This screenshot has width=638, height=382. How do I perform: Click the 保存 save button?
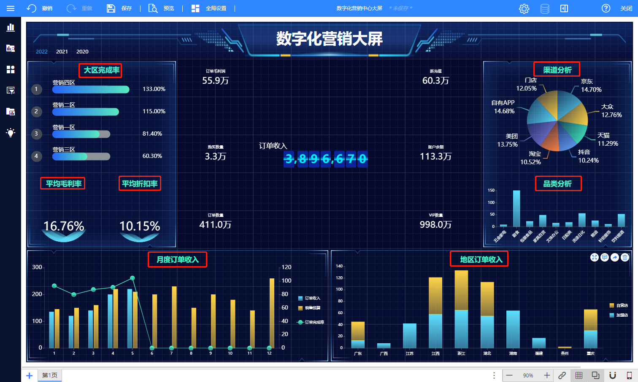pyautogui.click(x=119, y=8)
